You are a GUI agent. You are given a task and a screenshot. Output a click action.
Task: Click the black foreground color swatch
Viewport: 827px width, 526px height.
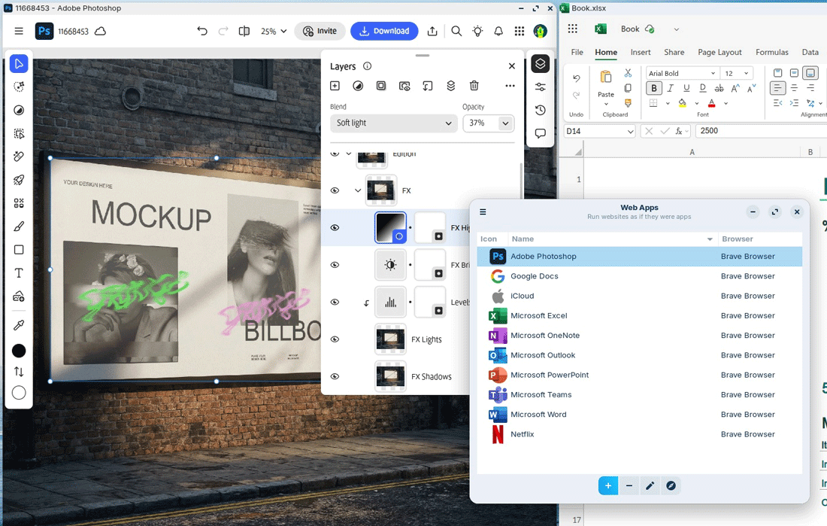click(x=19, y=351)
